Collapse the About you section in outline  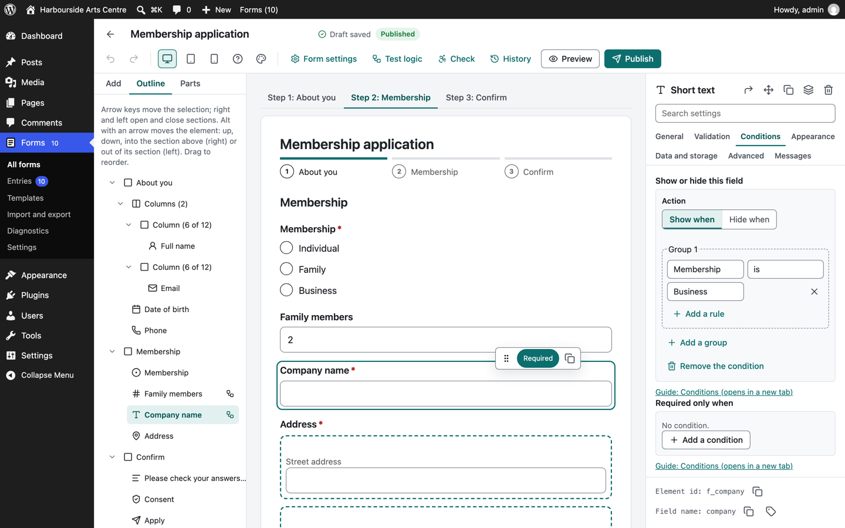click(x=112, y=182)
